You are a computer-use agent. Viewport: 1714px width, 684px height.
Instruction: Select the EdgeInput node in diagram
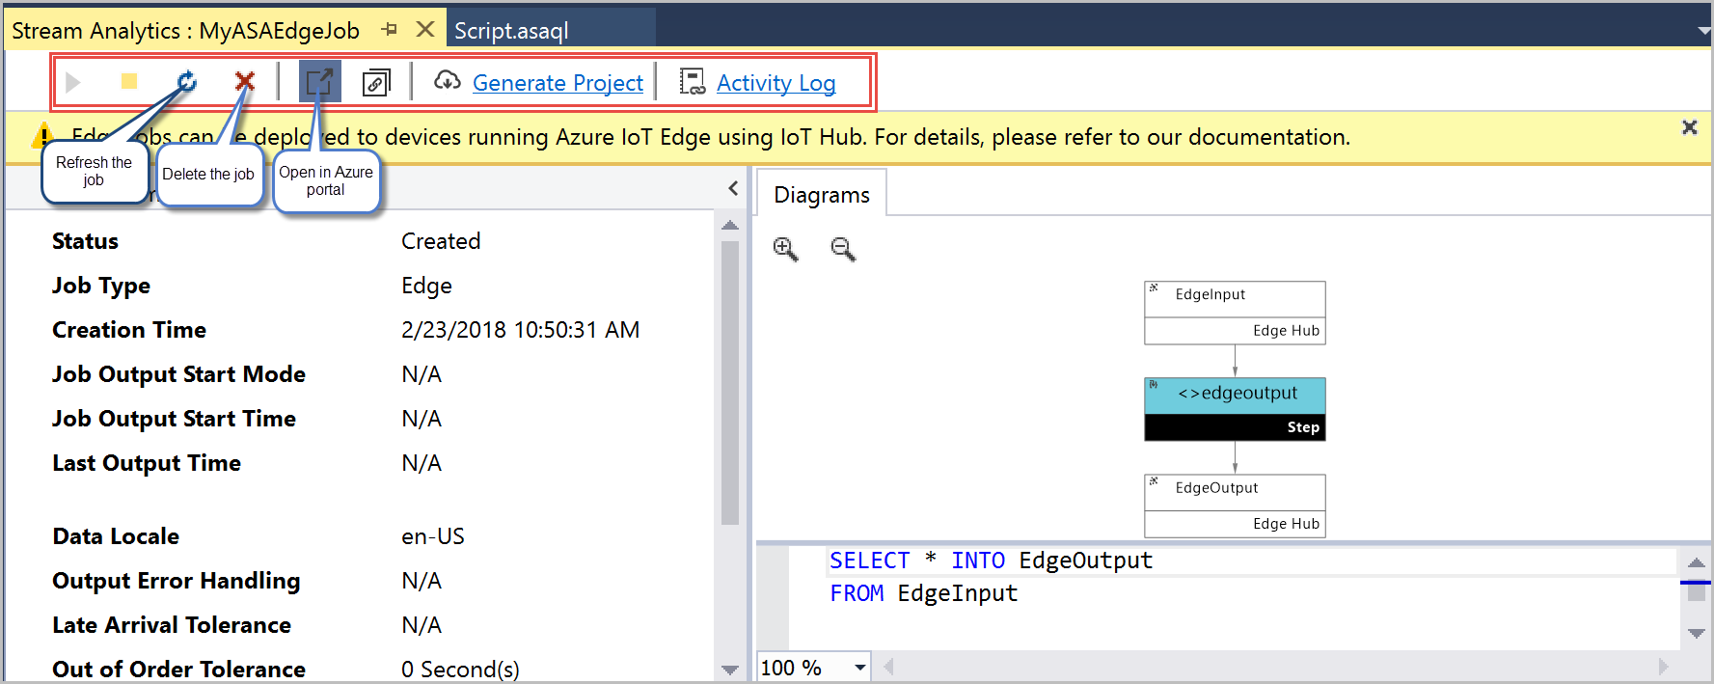tap(1235, 313)
